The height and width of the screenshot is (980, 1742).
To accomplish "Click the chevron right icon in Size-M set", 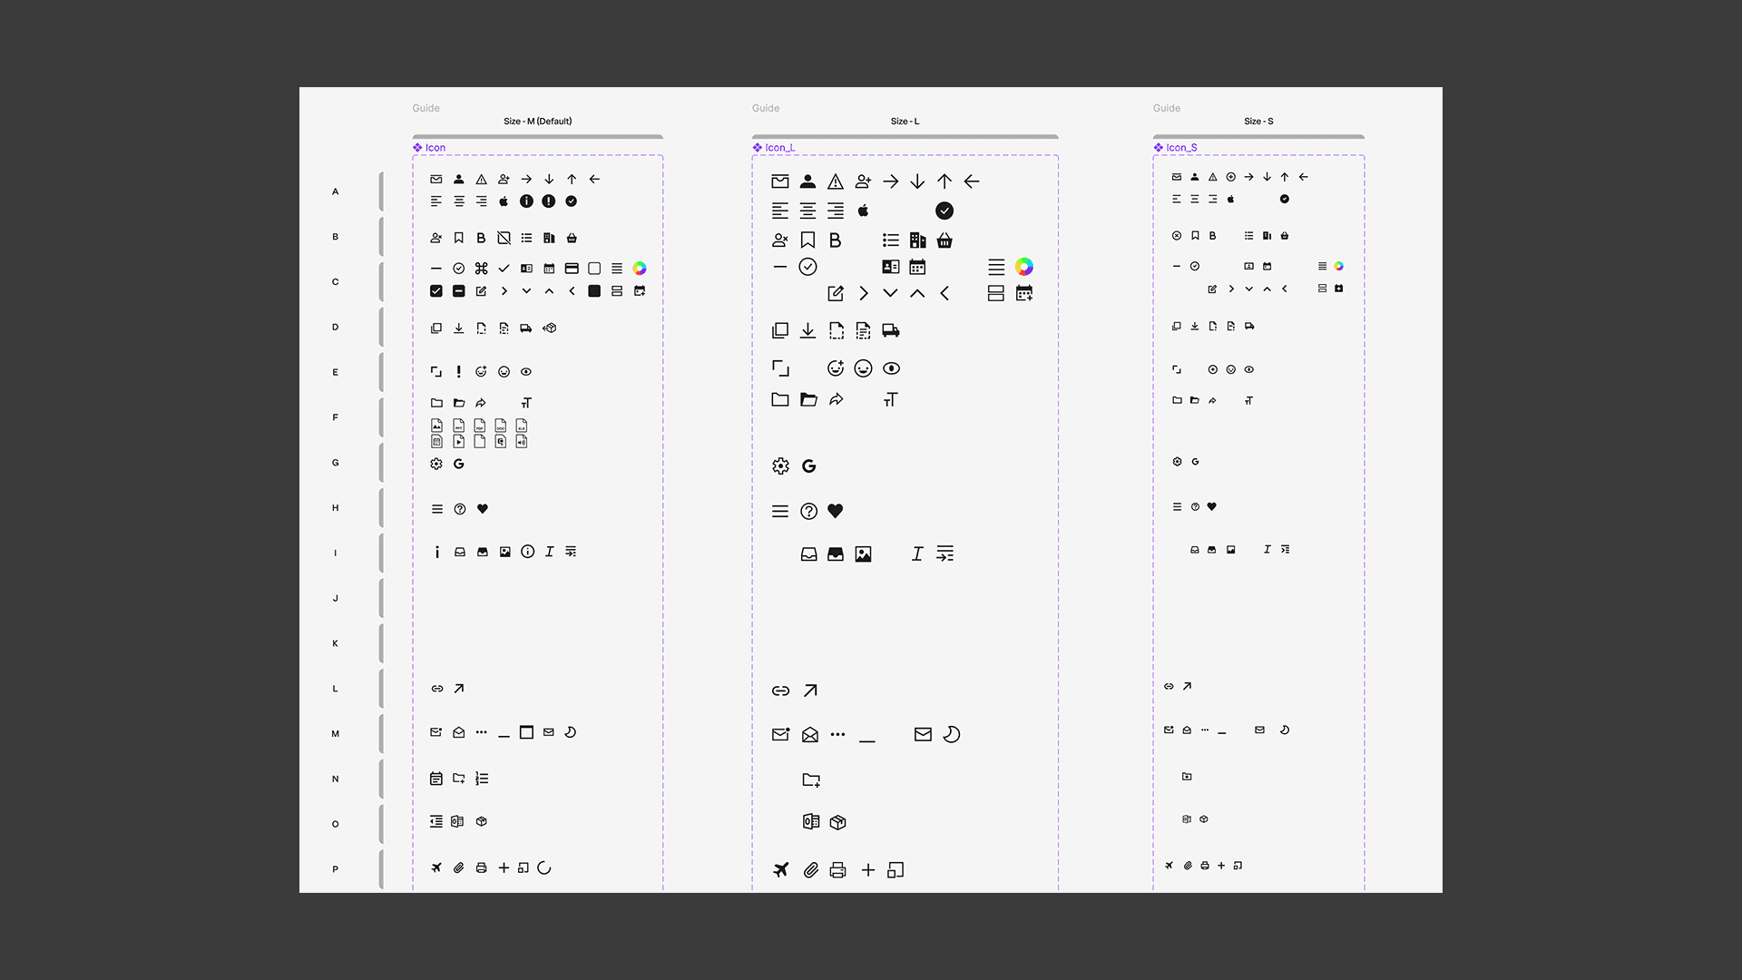I will click(504, 291).
